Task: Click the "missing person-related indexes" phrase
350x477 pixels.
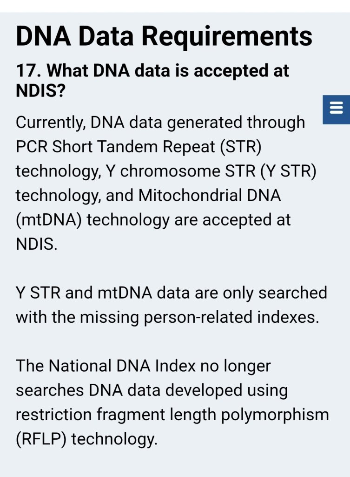Action: click(x=199, y=317)
